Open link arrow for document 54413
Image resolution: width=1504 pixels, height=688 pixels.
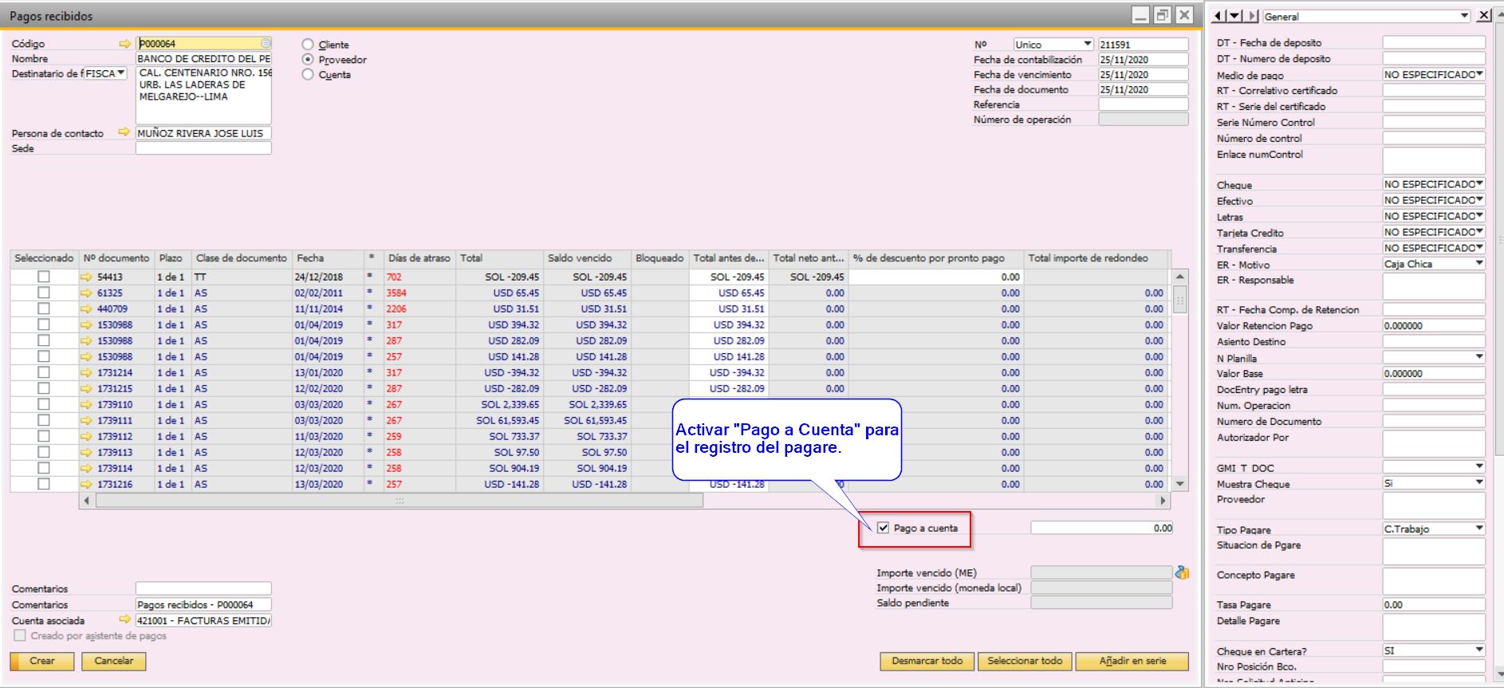87,277
